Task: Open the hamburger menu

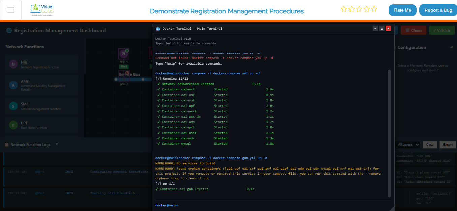Action: [x=11, y=10]
